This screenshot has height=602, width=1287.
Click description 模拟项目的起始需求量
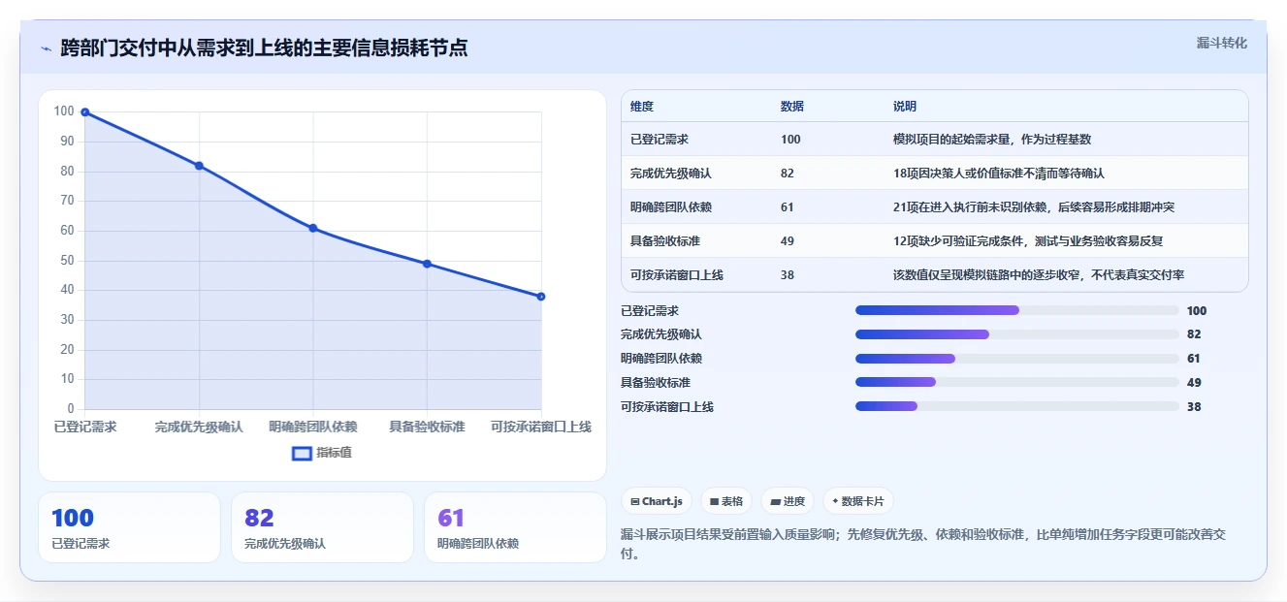[992, 140]
